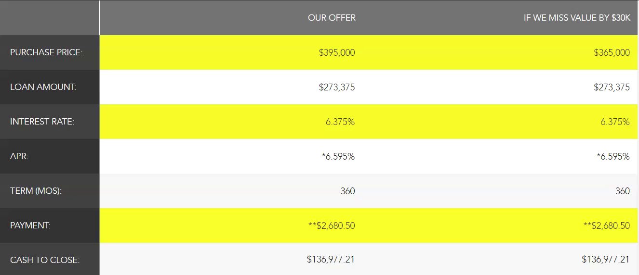Screen dimensions: 639x275
Task: Select the OUR OFFER column header
Action: (332, 18)
